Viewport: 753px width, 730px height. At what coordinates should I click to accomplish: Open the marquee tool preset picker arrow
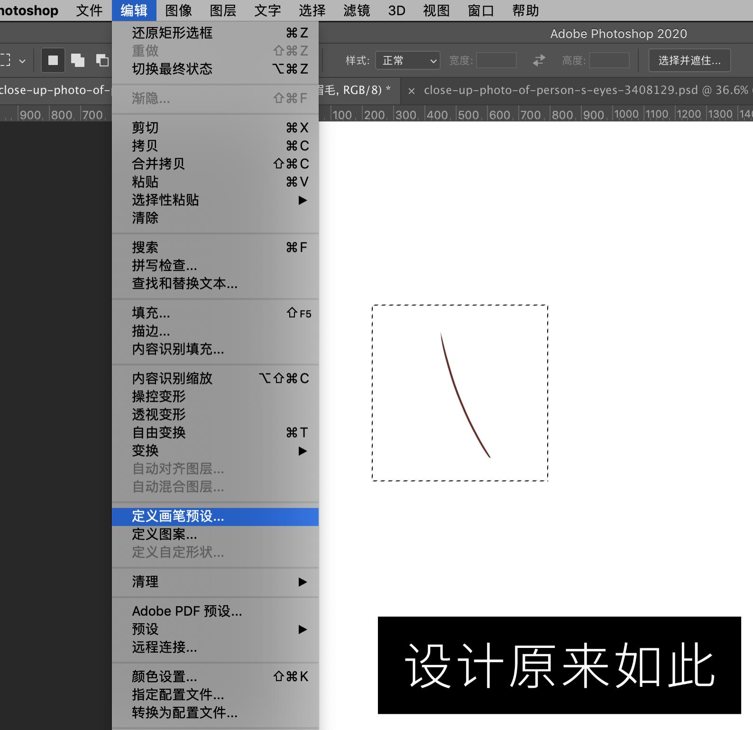coord(22,61)
